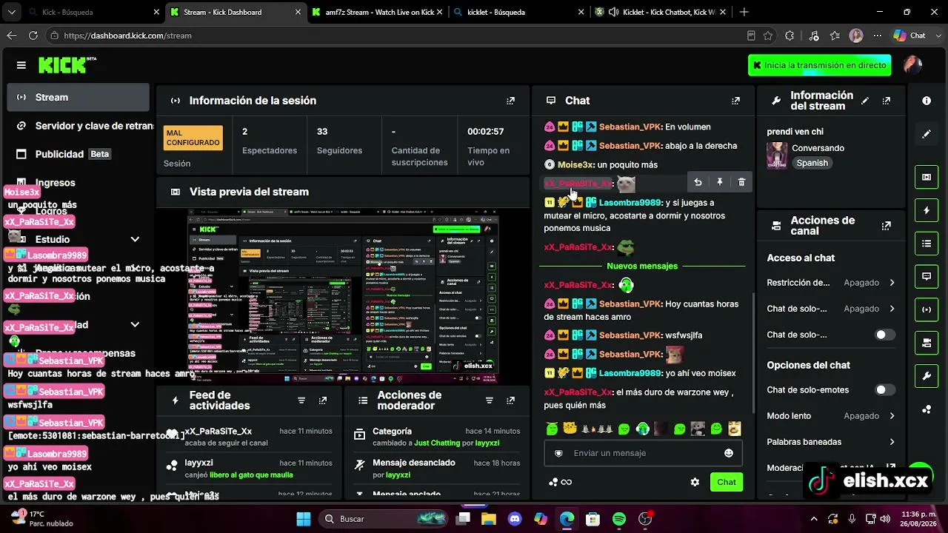Open the profile avatar in the Kick header
This screenshot has width=948, height=533.
coord(913,65)
